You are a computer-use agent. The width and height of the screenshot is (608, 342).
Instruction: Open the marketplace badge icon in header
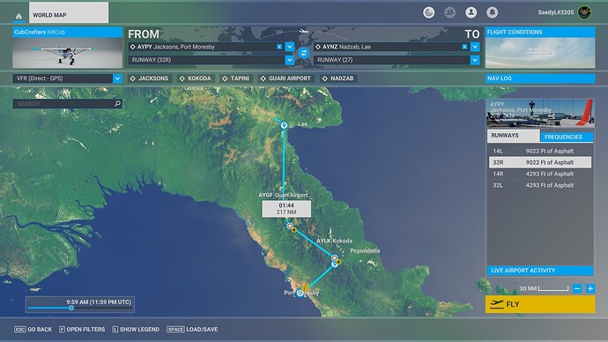click(x=428, y=12)
